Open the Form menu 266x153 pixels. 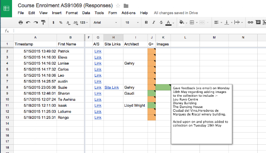click(x=113, y=13)
